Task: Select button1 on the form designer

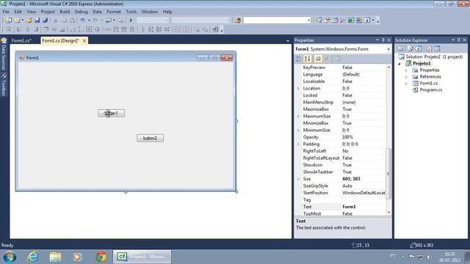Action: pyautogui.click(x=111, y=113)
